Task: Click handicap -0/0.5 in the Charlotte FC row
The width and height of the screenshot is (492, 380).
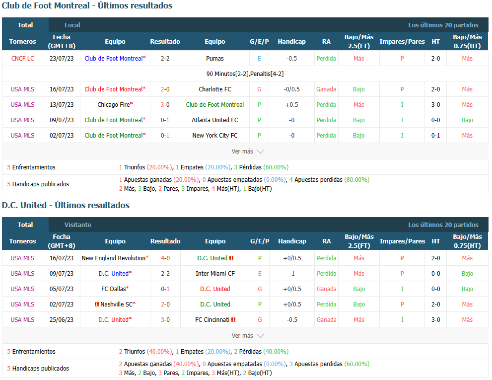Action: coord(292,89)
